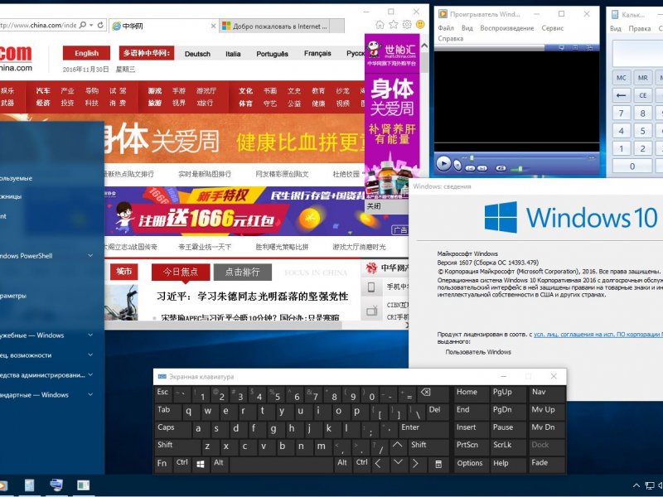The width and height of the screenshot is (663, 497).
Task: Click the MC button in Calculator
Action: click(621, 78)
